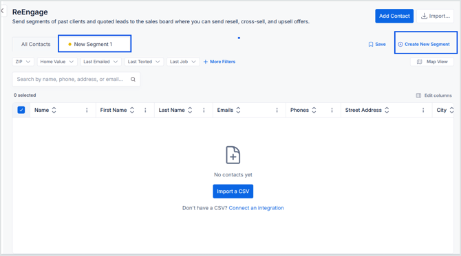
Task: Click the Street Address header label
Action: [x=363, y=110]
